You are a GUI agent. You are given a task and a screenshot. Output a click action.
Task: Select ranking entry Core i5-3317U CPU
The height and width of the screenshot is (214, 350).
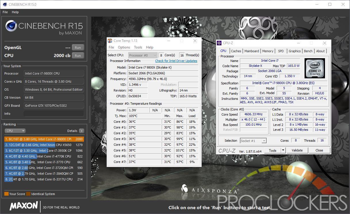(44, 179)
